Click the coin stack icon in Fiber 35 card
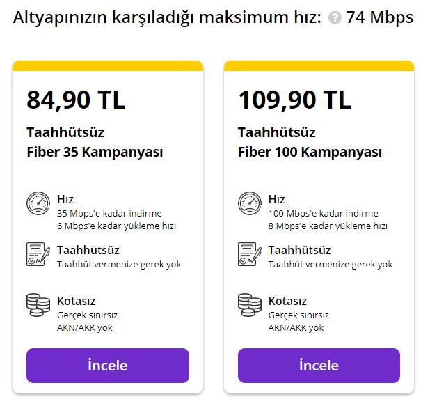430x406 pixels. pos(38,305)
